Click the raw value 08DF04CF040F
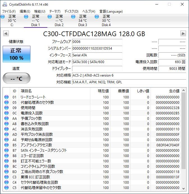This screenshot has height=194, width=189. tap(168, 145)
